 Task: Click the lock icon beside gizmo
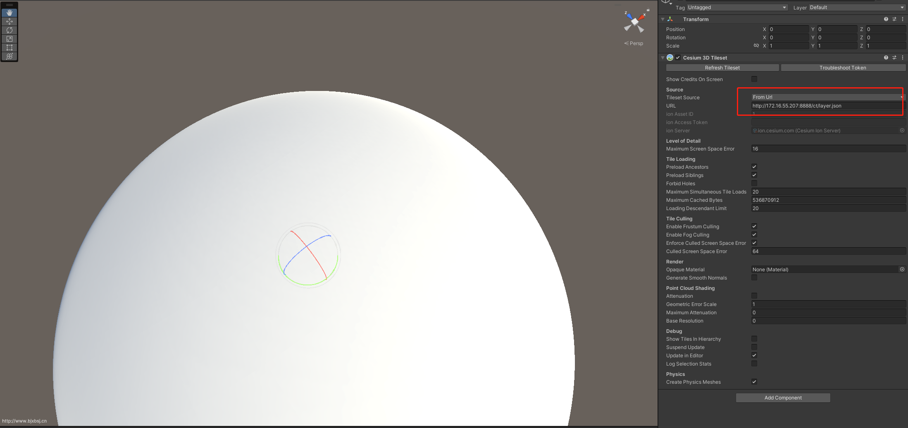click(x=648, y=10)
